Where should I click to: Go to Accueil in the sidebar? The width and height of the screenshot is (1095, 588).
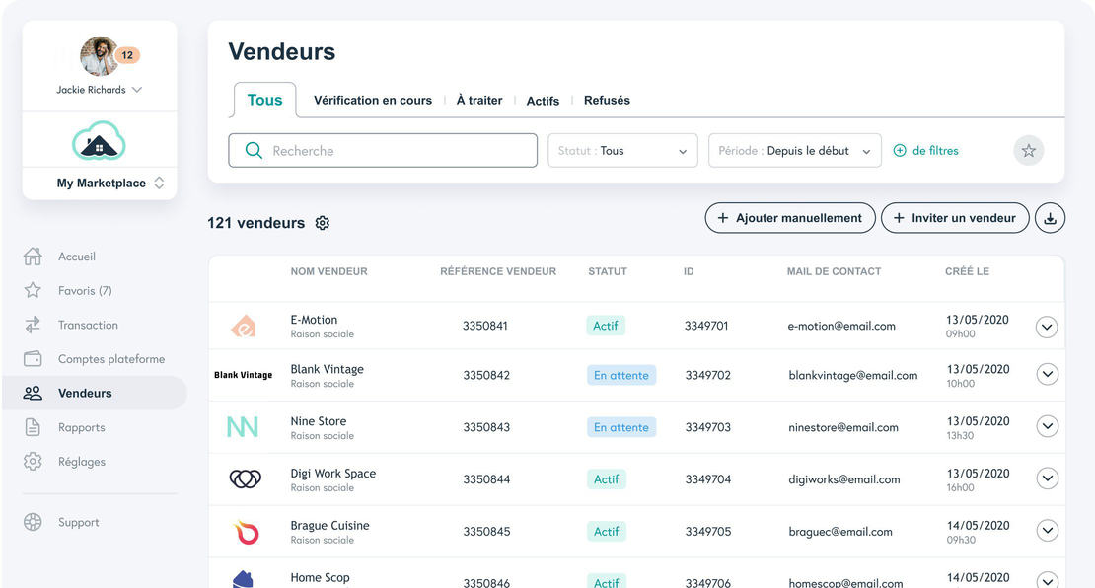[x=77, y=257]
